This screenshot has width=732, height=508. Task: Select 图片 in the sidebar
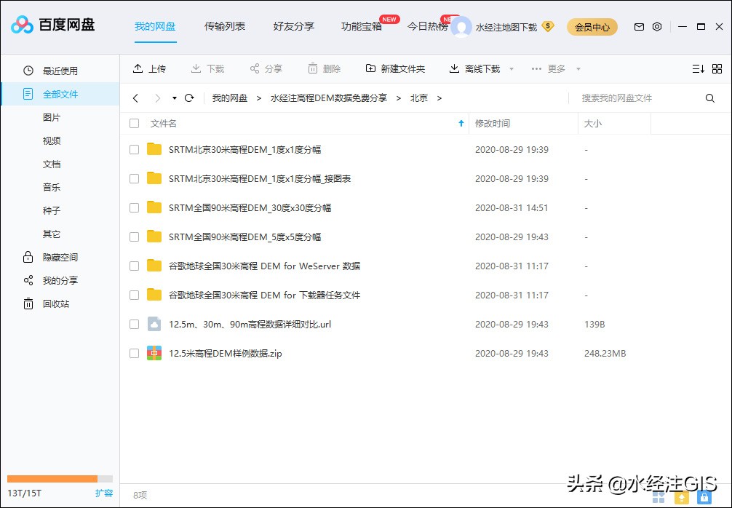tap(52, 117)
